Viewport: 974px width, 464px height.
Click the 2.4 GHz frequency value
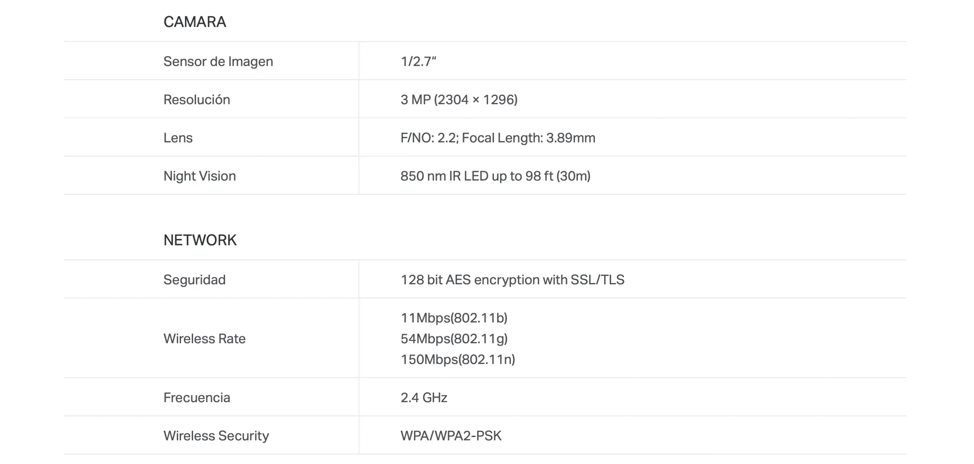[424, 398]
